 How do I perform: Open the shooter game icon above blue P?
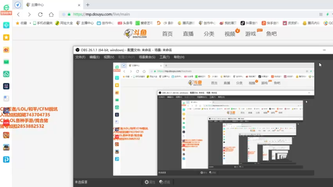6,148
